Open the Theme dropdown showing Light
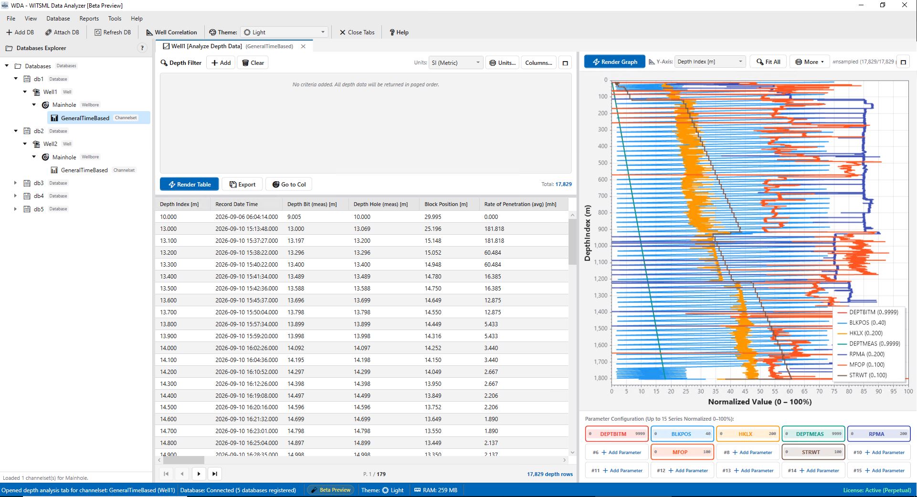 click(285, 32)
